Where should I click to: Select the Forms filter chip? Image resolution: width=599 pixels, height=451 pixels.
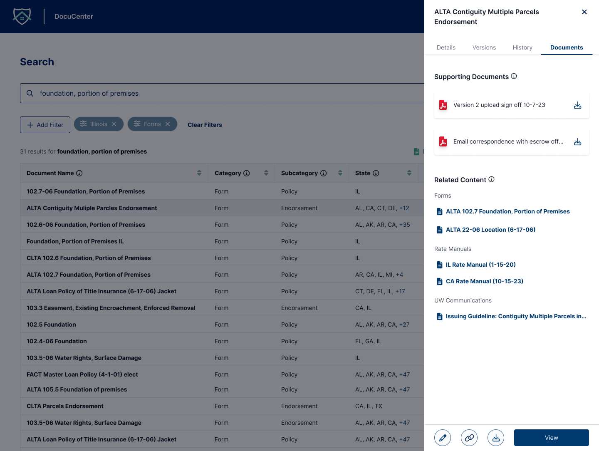(152, 124)
